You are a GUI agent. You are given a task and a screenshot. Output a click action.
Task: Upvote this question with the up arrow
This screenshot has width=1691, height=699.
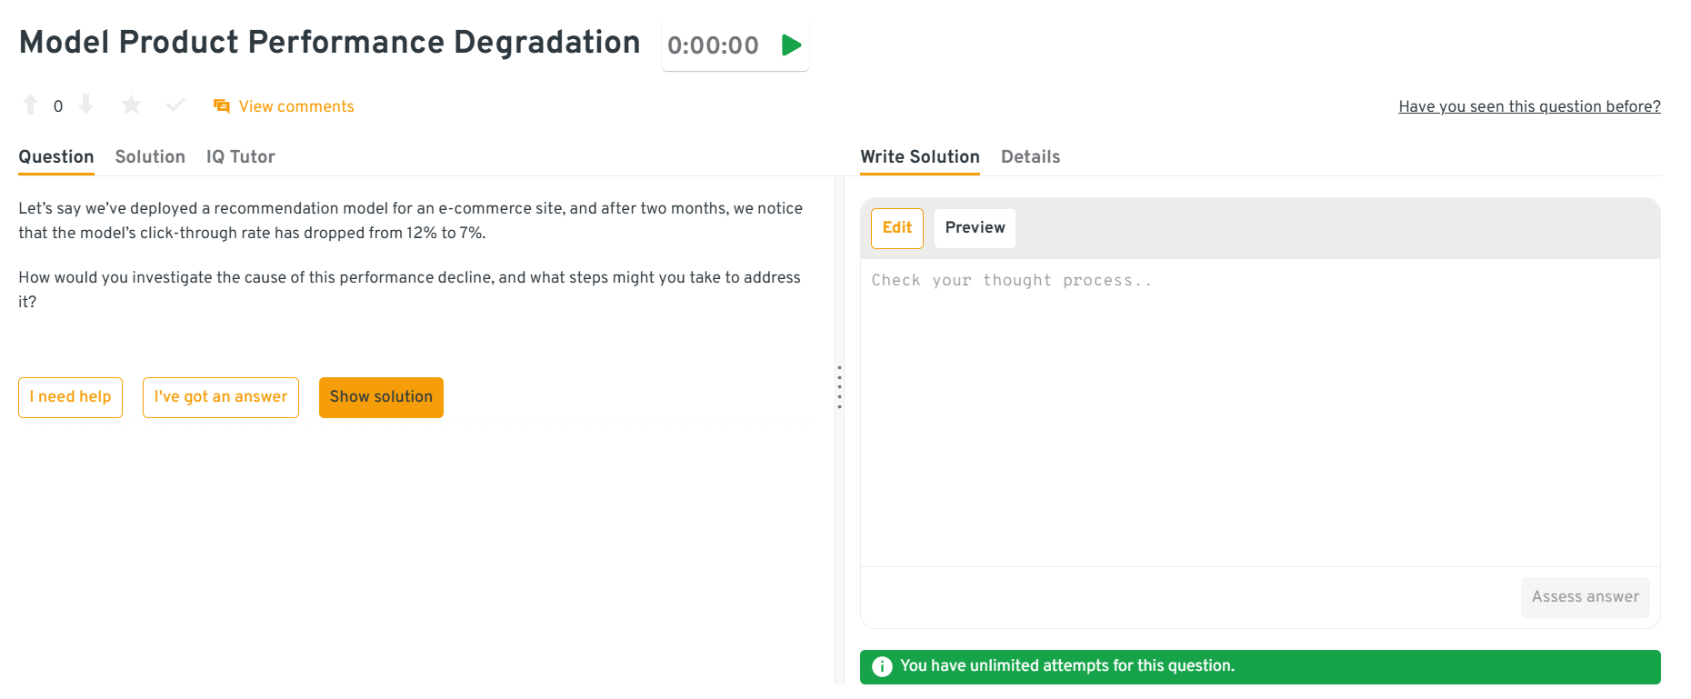[x=30, y=105]
